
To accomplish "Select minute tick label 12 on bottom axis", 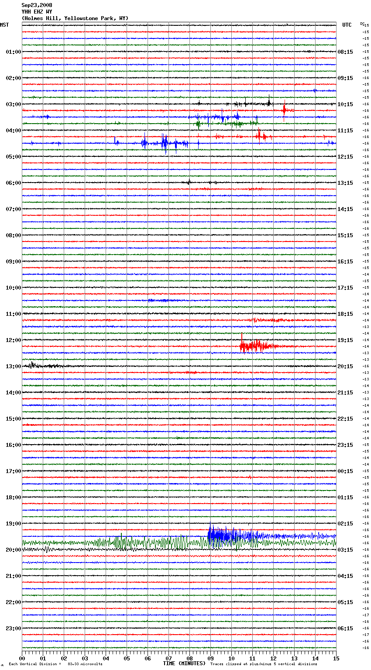I will click(x=273, y=658).
